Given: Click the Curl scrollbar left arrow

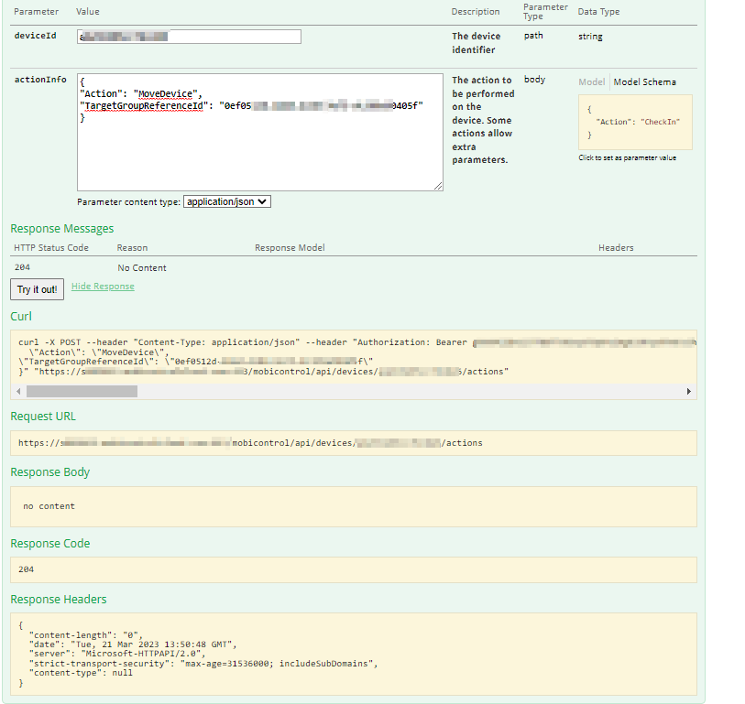Looking at the screenshot, I should (x=18, y=391).
